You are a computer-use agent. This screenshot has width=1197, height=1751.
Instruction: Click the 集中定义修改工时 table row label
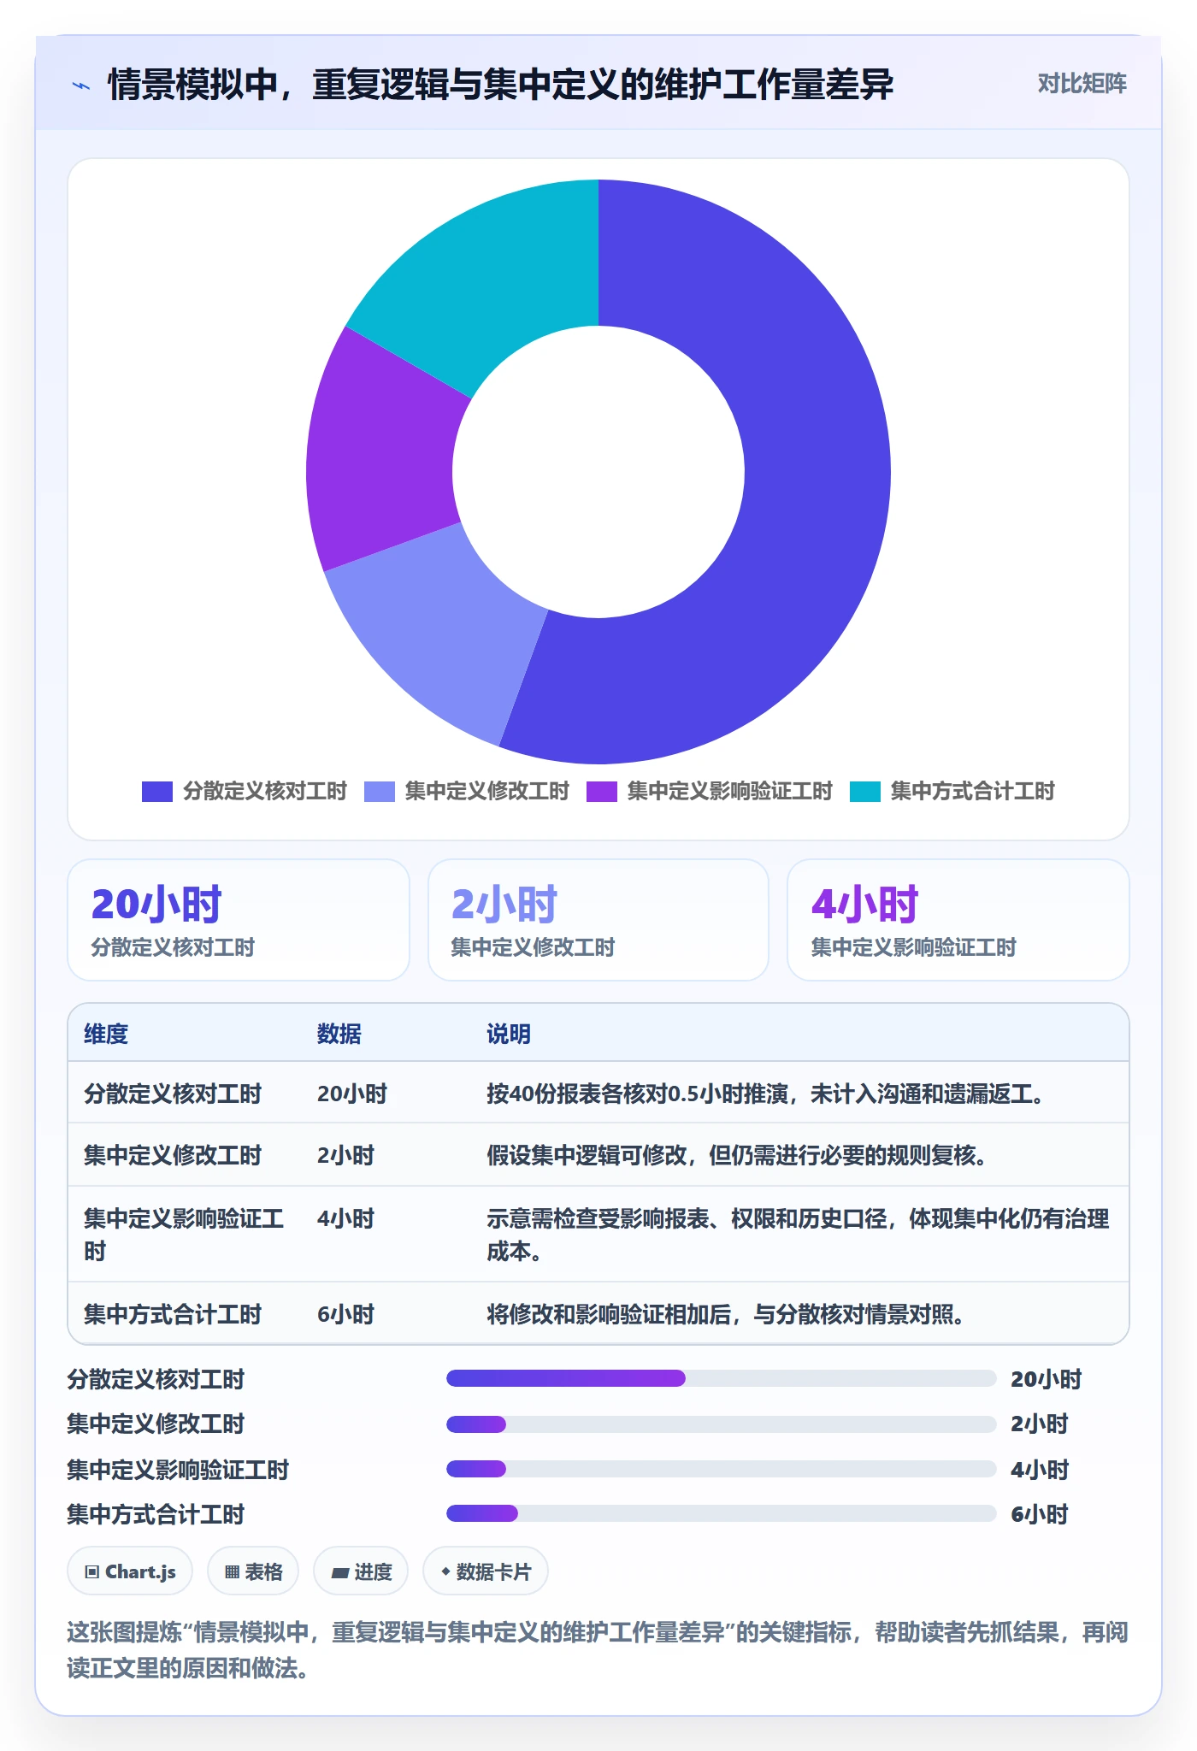point(173,1155)
